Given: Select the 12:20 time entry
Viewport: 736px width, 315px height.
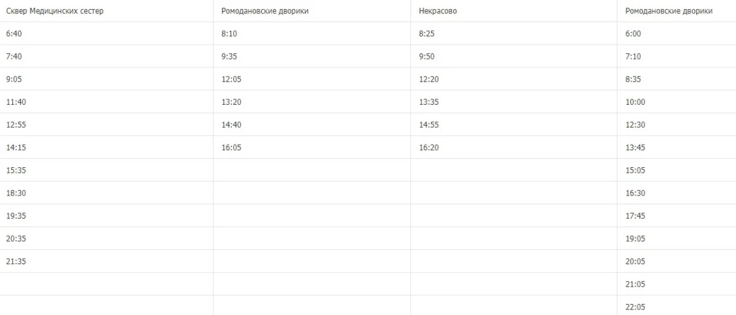Looking at the screenshot, I should pyautogui.click(x=429, y=79).
